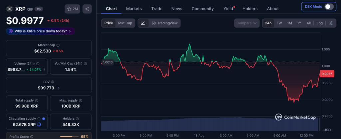This screenshot has height=139, width=341.
Task: Click the Profile Score info icon
Action: click(32, 137)
